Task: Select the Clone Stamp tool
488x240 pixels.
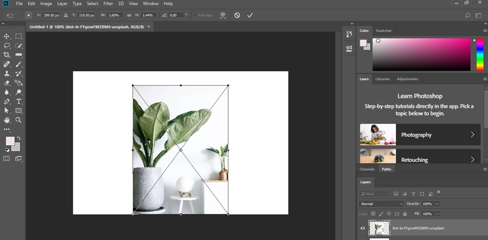Action: pos(6,74)
